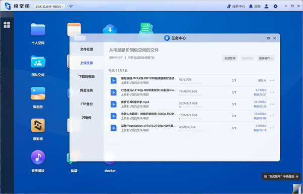The image size is (303, 194).
Task: Click the video file icon for 星际穿越
Action: point(114,80)
